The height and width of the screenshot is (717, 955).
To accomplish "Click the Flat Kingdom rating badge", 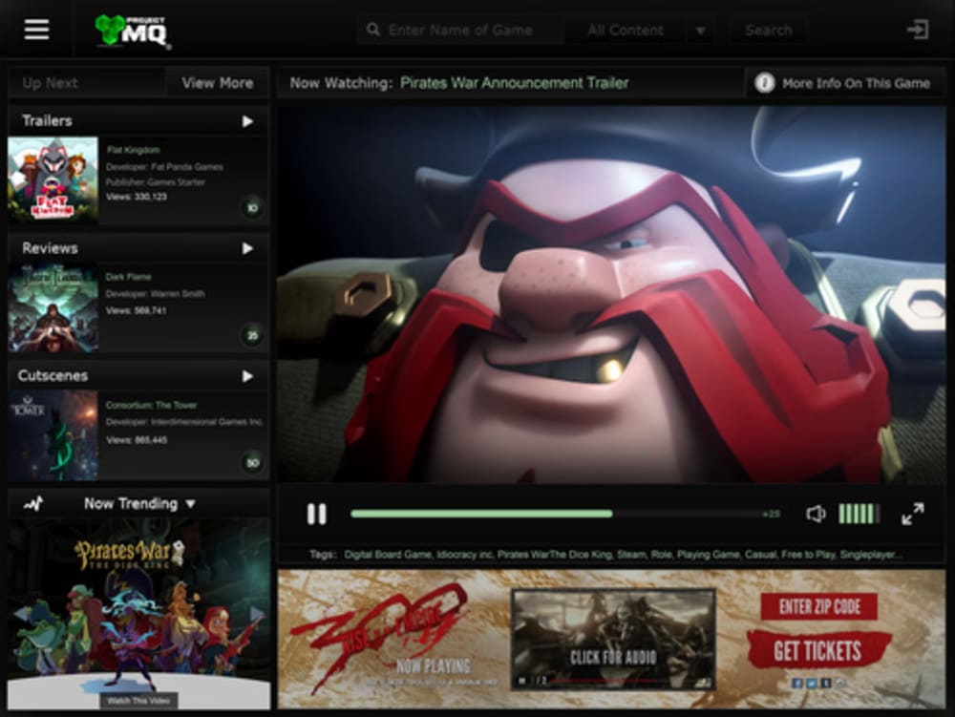I will [x=252, y=207].
